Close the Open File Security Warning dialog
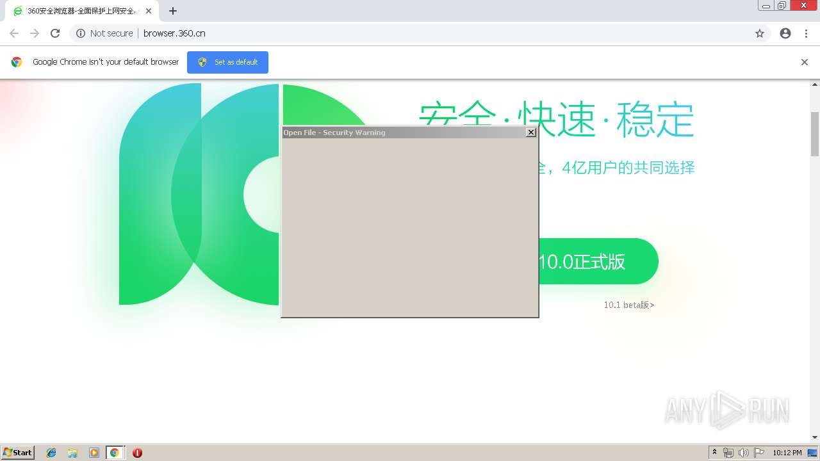The width and height of the screenshot is (820, 461). tap(530, 133)
